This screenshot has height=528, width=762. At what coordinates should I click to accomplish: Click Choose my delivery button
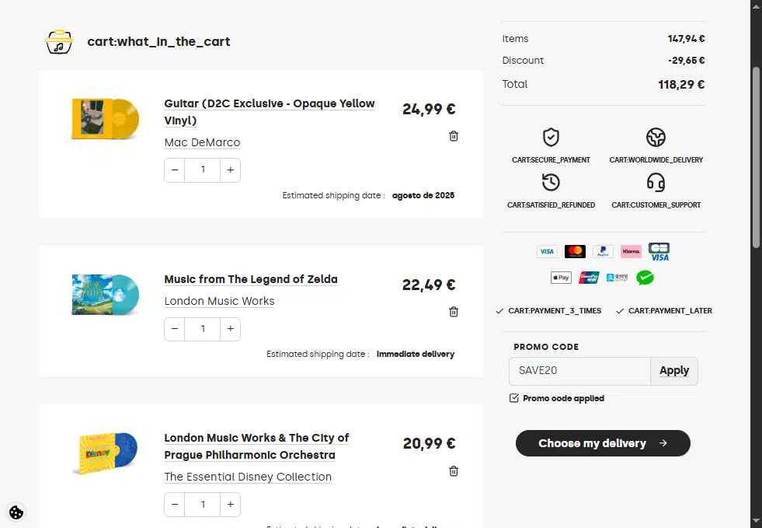point(603,443)
